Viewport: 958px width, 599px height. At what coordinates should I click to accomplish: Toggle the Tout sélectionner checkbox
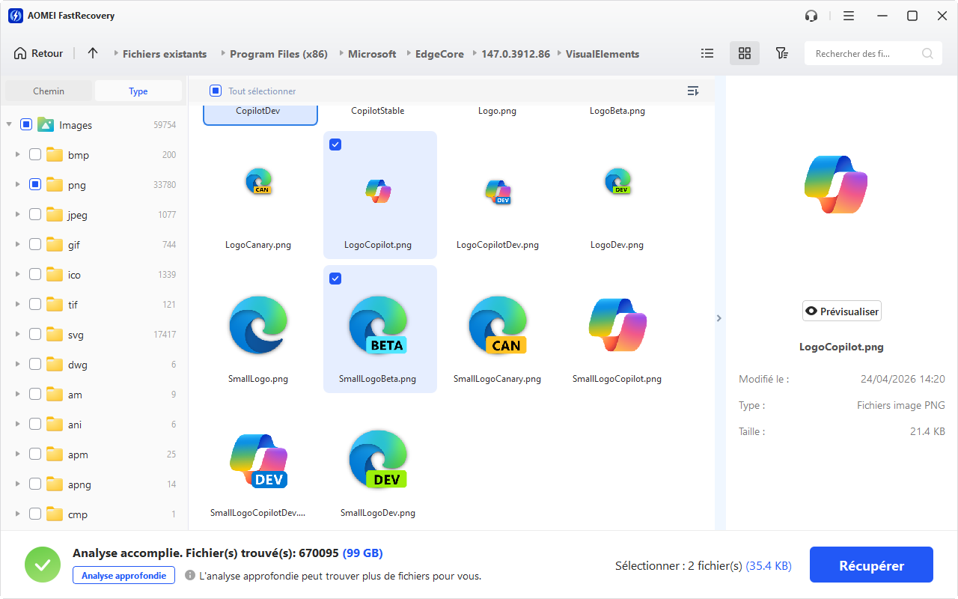tap(216, 91)
